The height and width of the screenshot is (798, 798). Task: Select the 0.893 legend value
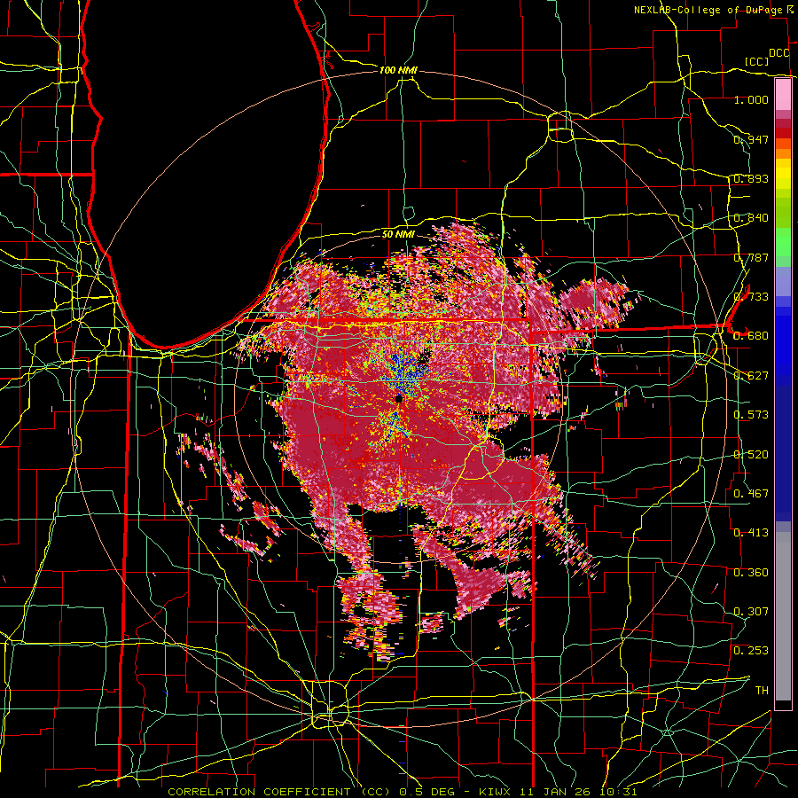[751, 178]
